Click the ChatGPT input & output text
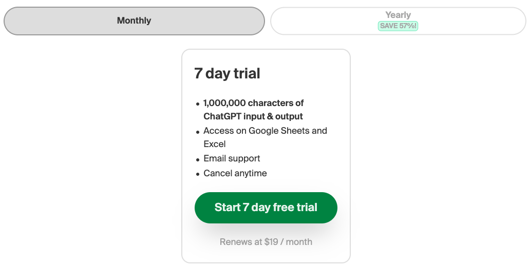This screenshot has width=529, height=268. (x=253, y=116)
